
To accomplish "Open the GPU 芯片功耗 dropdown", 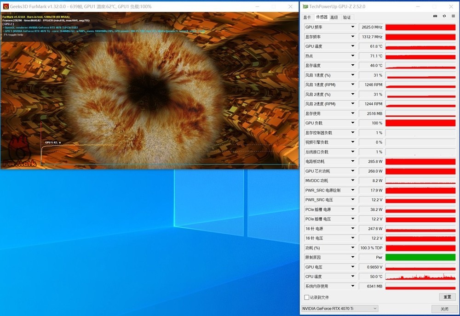I will click(x=353, y=171).
